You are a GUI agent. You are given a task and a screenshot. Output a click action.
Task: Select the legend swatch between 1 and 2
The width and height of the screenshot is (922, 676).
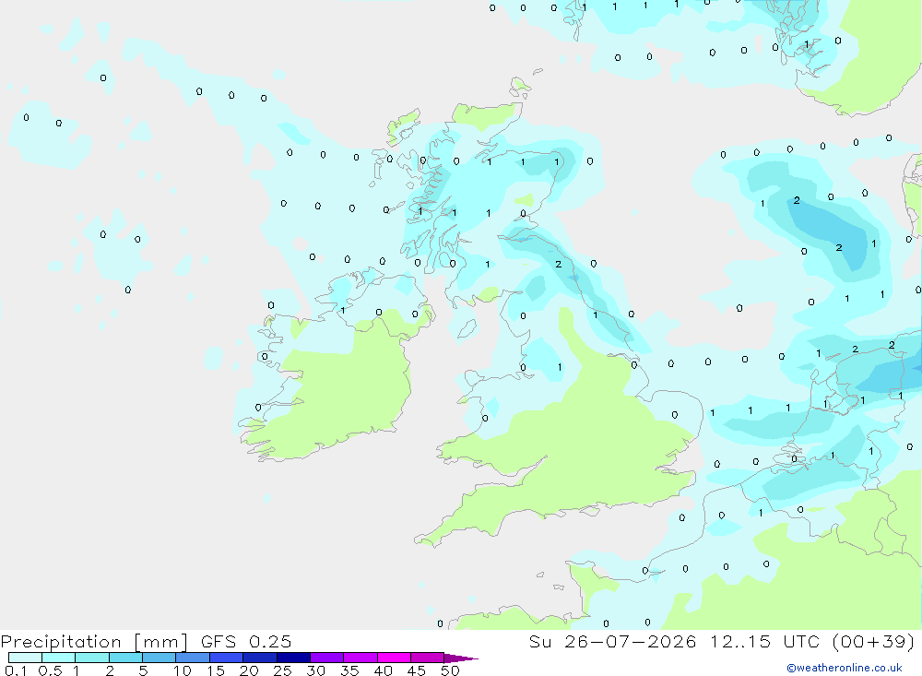point(92,658)
